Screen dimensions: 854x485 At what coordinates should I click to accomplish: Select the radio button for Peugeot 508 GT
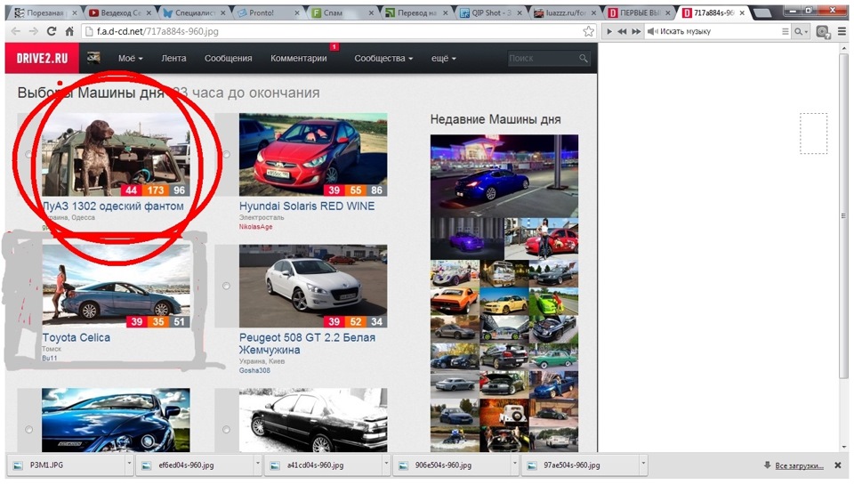pos(227,286)
